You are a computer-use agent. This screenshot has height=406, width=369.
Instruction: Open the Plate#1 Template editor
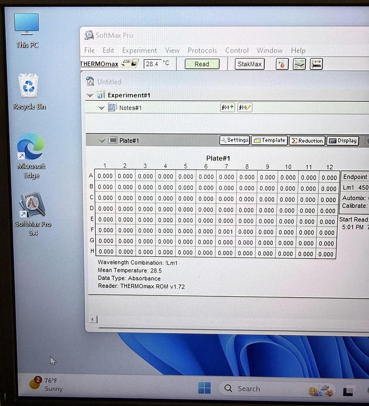(x=270, y=140)
